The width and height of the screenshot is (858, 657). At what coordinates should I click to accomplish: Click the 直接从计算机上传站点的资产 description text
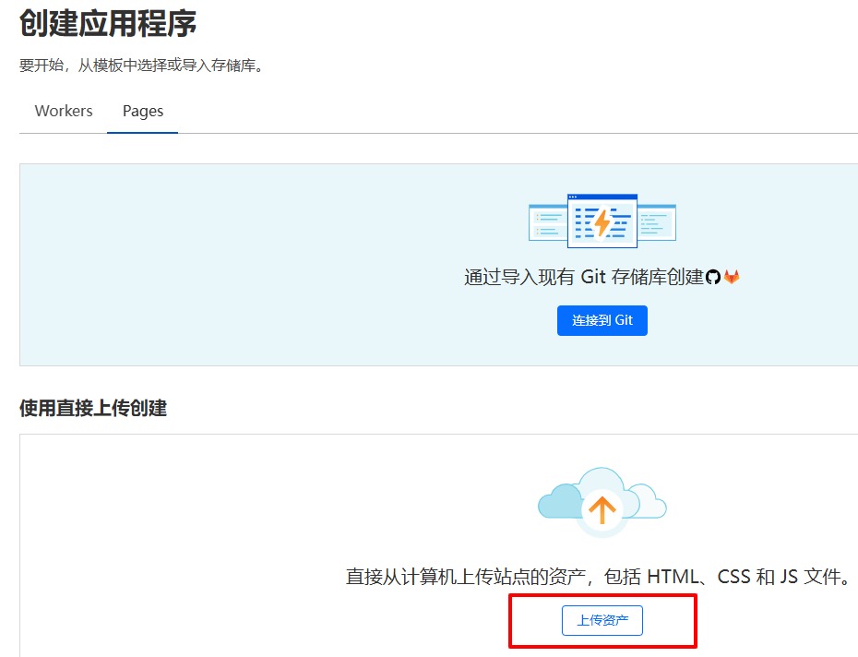[599, 577]
